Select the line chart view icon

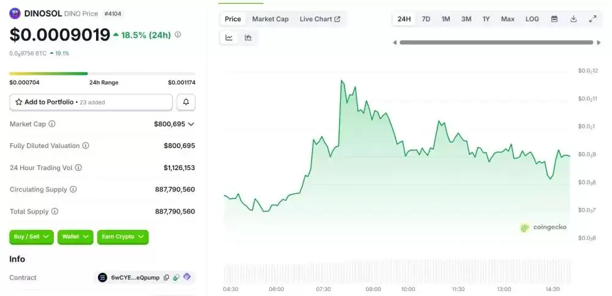pyautogui.click(x=229, y=37)
